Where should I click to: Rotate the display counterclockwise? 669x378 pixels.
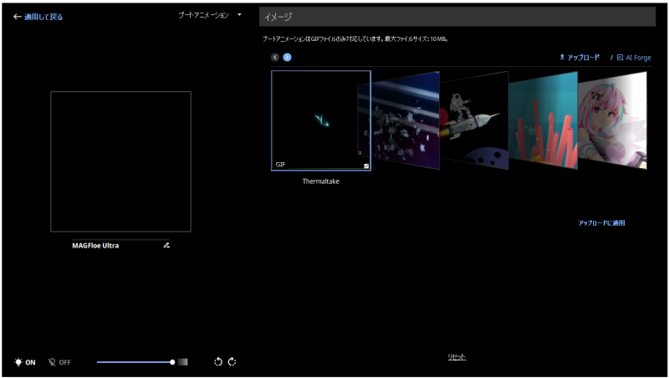point(217,361)
